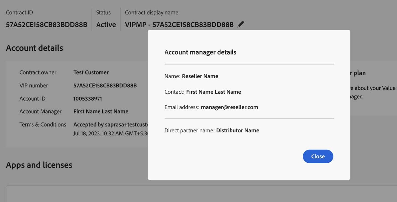Click the Account Manager field label
The image size is (397, 202).
point(40,111)
